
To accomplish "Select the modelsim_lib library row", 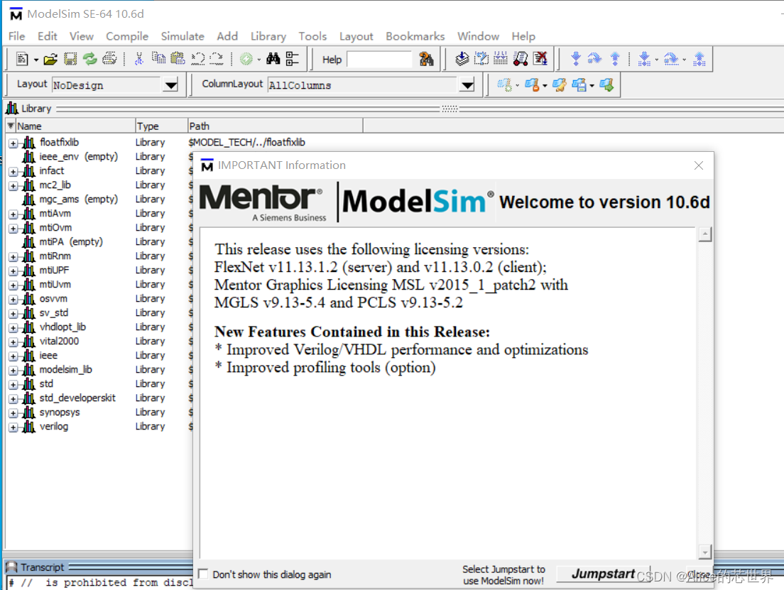I will 66,369.
